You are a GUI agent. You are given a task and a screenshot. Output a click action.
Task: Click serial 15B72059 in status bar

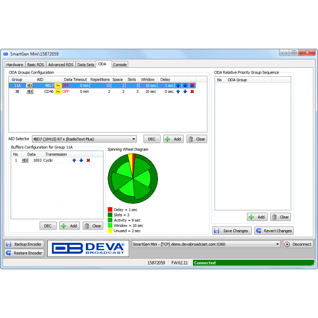156,263
